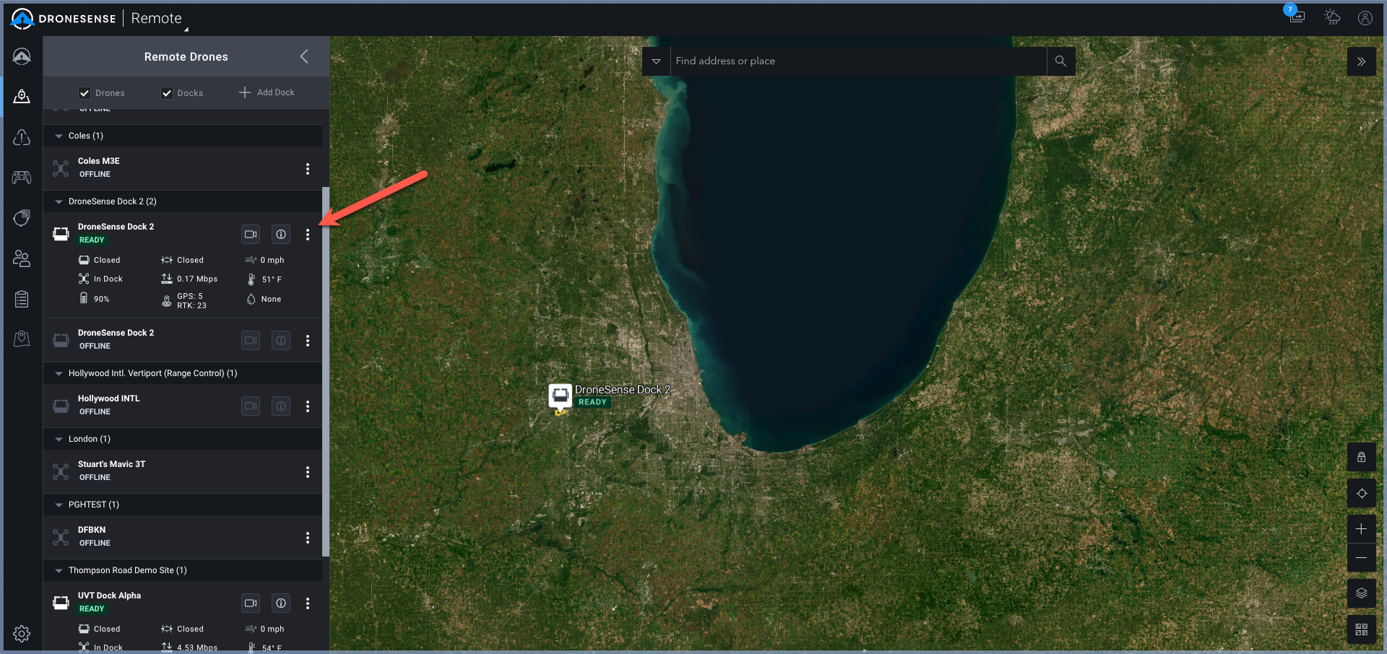This screenshot has width=1387, height=654.
Task: Collapse the Coles (1) group
Action: [59, 136]
